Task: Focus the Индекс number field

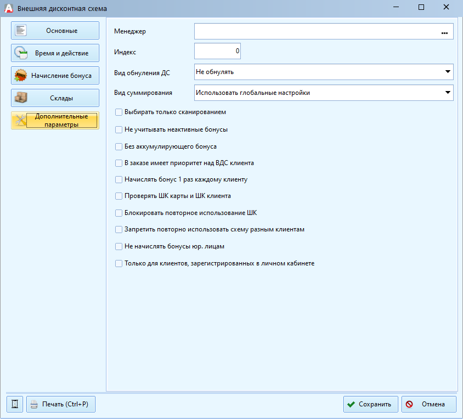Action: click(217, 51)
